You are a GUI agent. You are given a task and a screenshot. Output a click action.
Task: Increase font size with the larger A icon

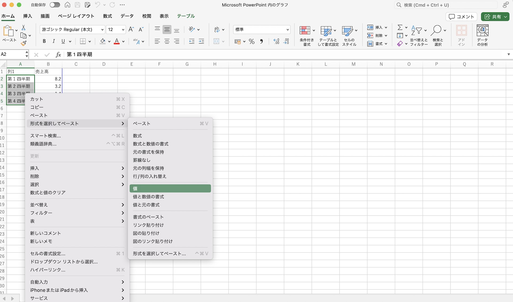tap(131, 29)
